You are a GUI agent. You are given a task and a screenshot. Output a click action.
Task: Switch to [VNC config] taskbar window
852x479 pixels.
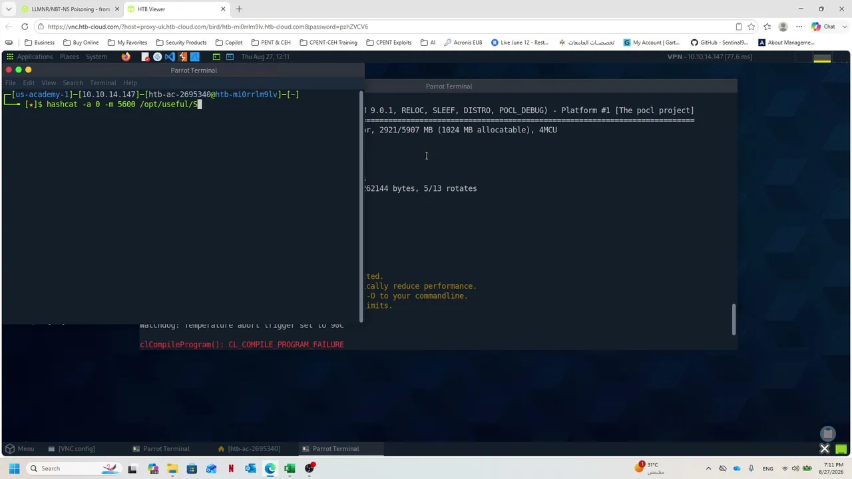71,448
